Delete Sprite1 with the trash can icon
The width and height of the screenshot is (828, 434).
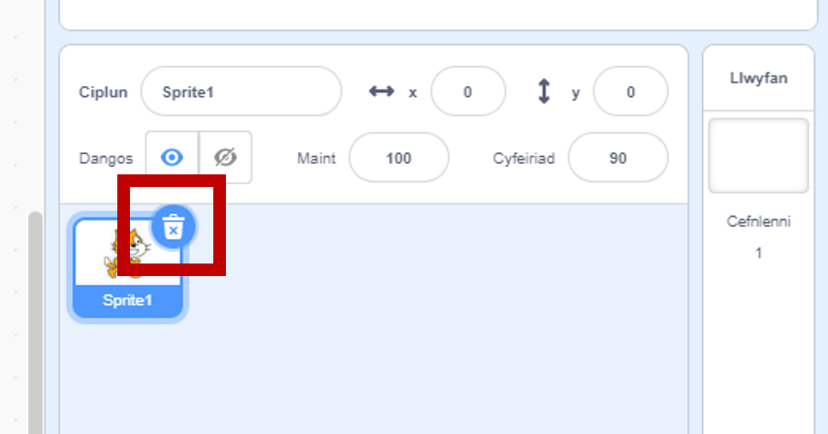click(x=174, y=228)
